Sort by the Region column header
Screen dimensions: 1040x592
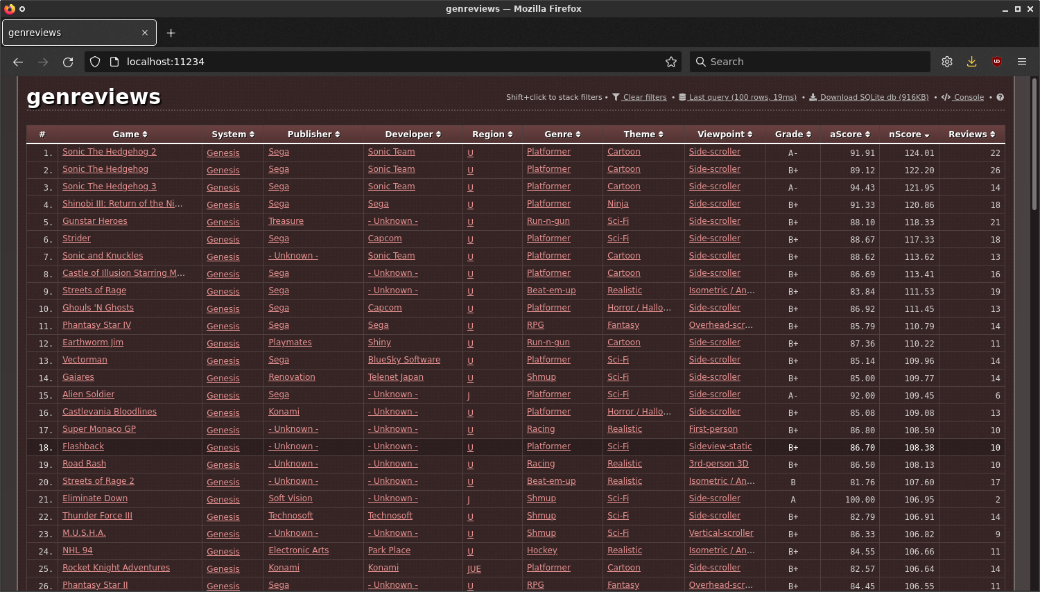tap(493, 134)
